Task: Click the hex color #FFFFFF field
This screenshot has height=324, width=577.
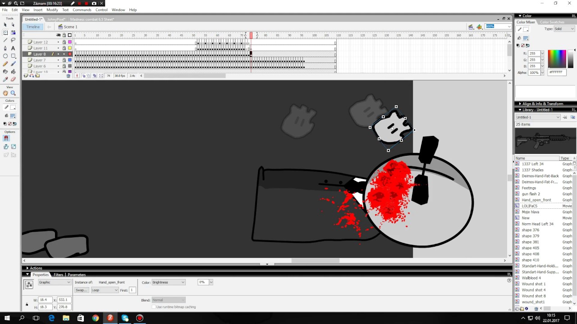Action: pyautogui.click(x=557, y=72)
